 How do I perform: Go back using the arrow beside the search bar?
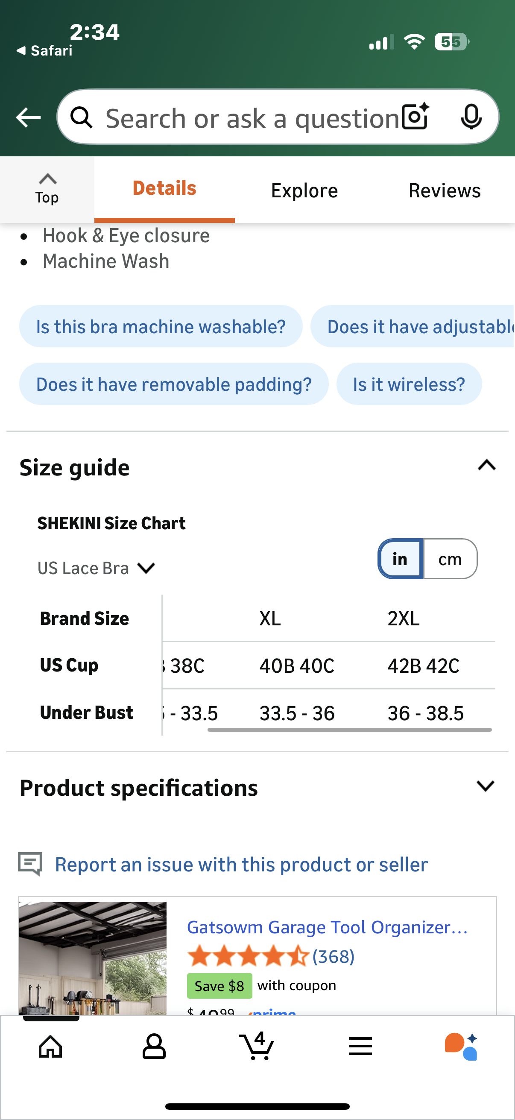point(28,117)
